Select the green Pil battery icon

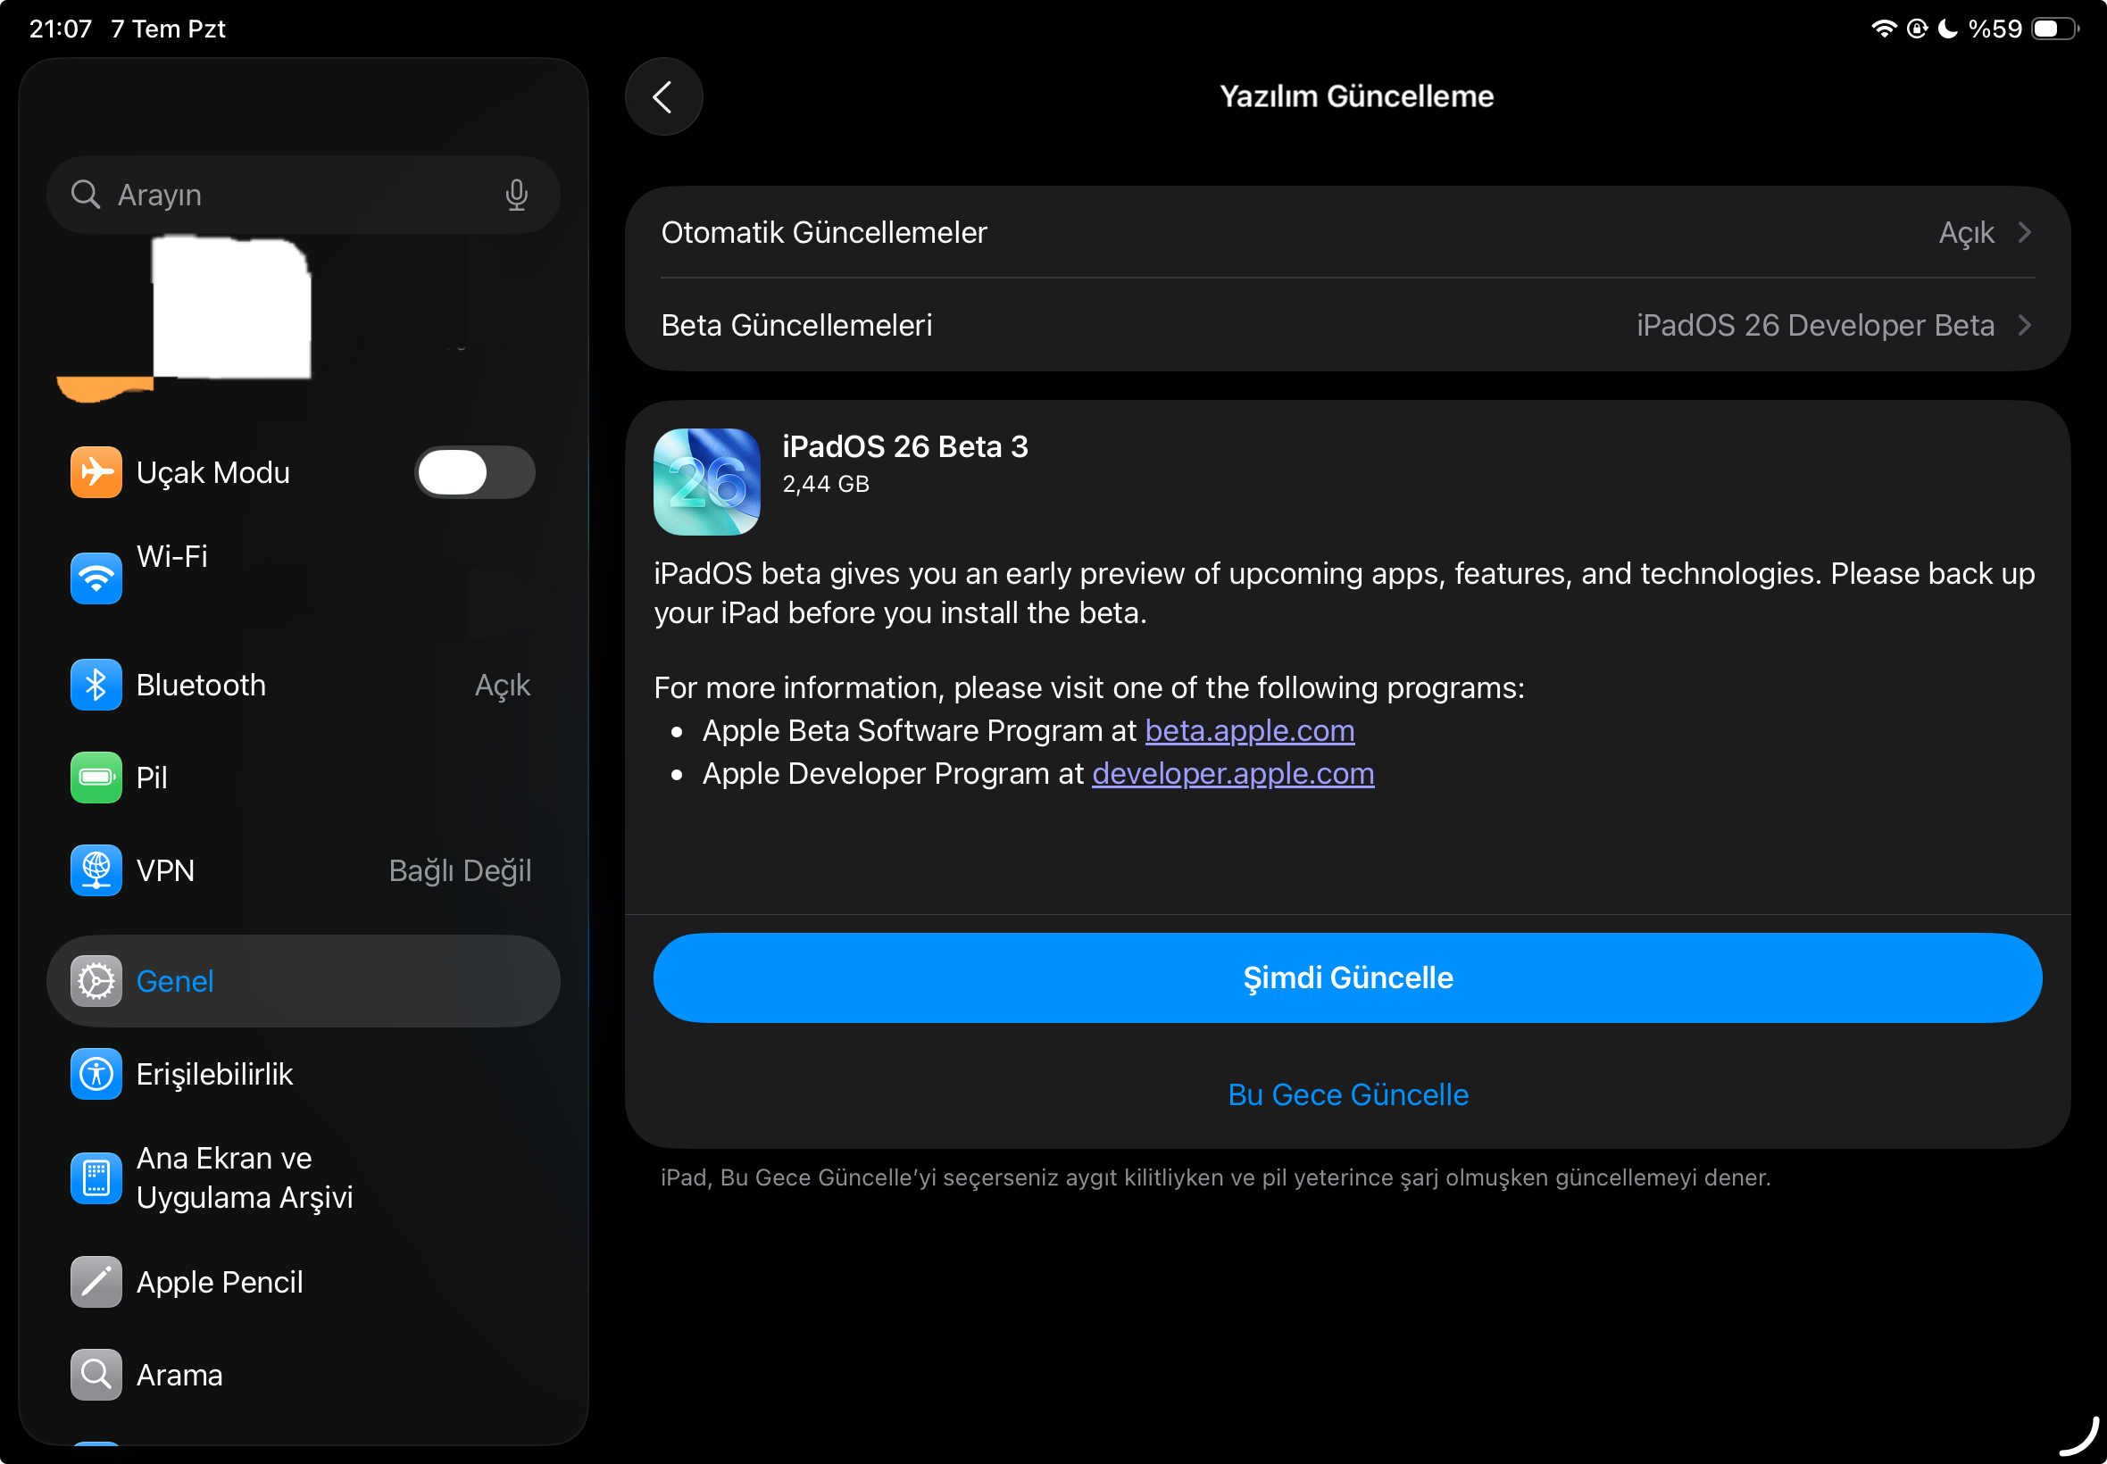[x=96, y=777]
